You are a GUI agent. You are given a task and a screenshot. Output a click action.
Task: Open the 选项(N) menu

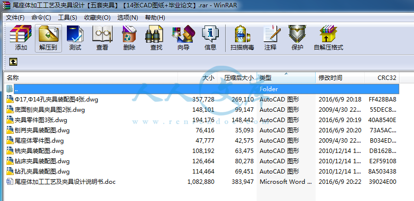128,18
